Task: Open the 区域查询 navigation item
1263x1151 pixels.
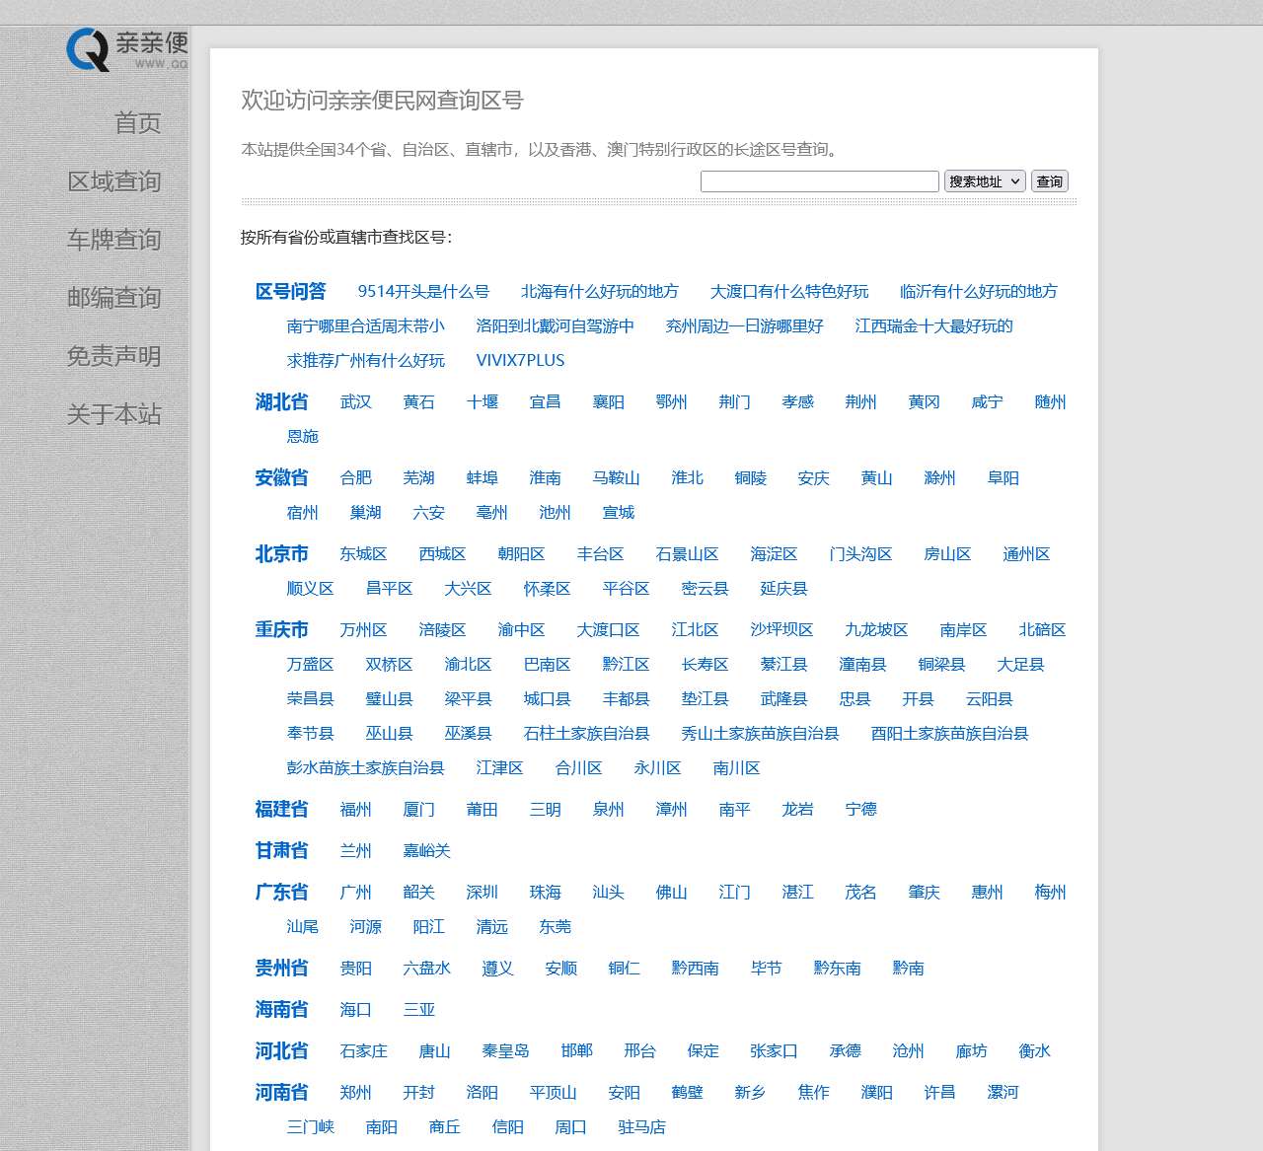Action: 115,181
